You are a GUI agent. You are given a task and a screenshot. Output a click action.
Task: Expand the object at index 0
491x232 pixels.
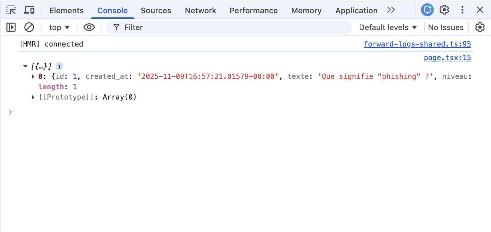click(x=33, y=77)
